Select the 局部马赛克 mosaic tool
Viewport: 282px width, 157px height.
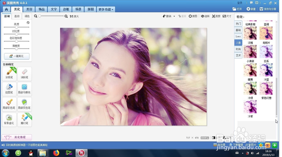click(25, 89)
